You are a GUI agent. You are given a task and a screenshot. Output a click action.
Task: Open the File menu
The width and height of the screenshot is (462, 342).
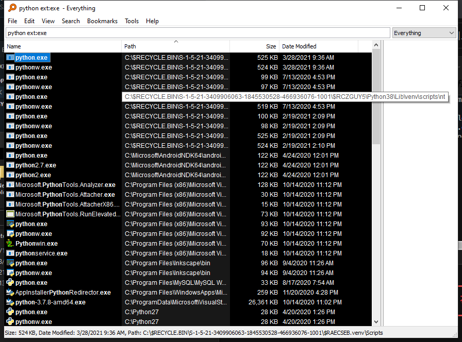point(12,21)
